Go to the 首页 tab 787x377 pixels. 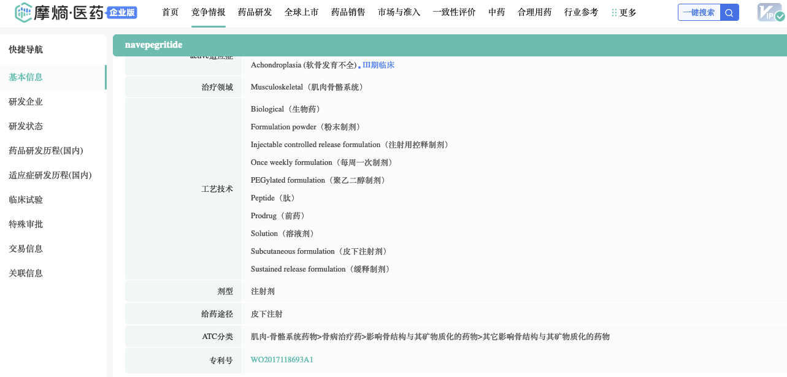pyautogui.click(x=171, y=12)
